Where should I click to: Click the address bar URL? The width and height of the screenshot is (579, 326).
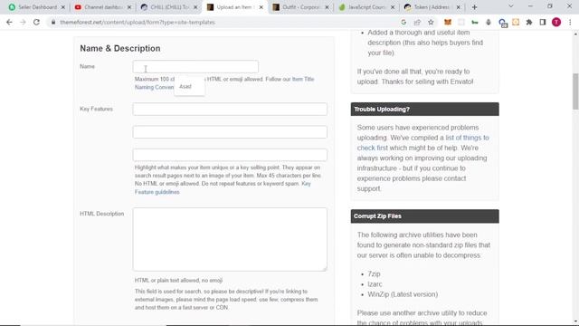click(x=138, y=22)
